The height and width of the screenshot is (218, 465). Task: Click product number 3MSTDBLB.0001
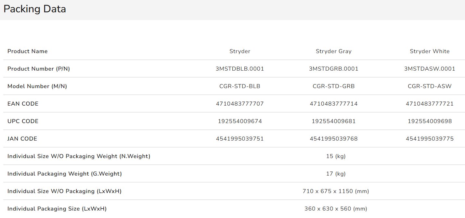240,69
